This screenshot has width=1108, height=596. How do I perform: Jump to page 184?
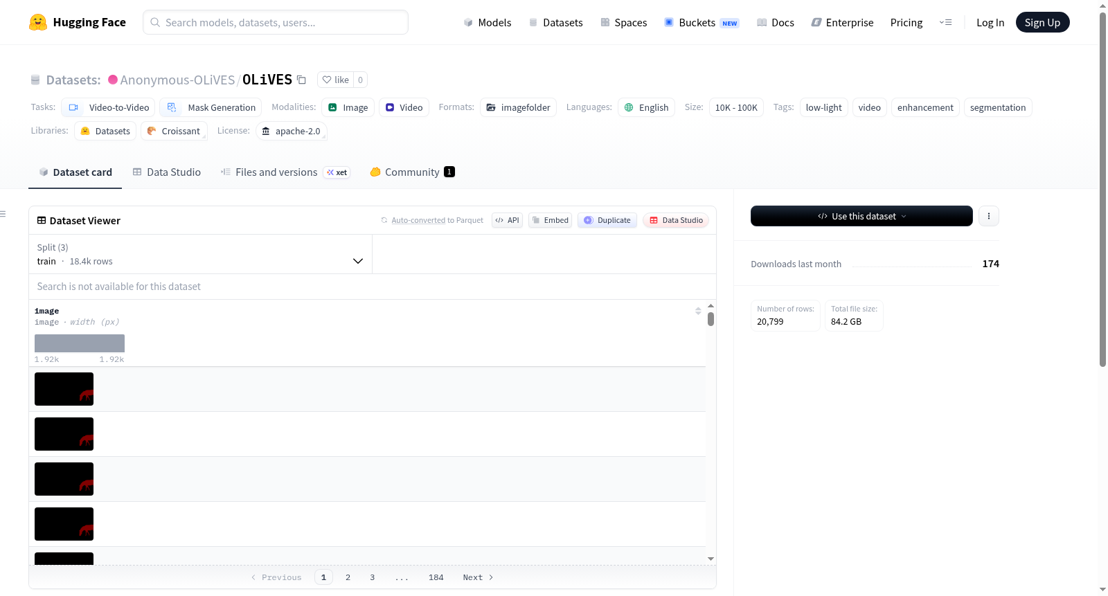click(x=436, y=577)
